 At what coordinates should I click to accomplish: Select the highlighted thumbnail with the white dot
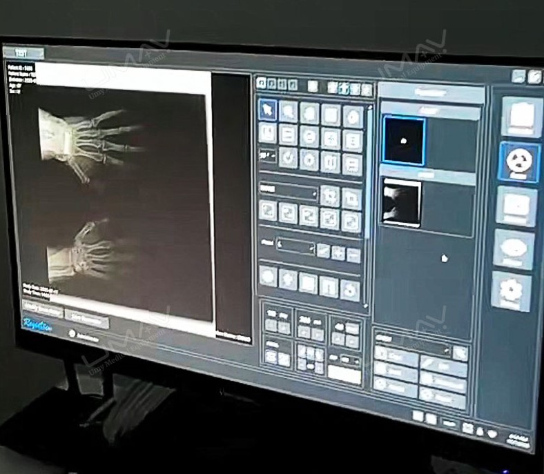click(404, 141)
